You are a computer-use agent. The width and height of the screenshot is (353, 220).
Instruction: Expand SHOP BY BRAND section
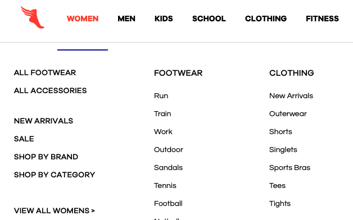click(x=46, y=157)
